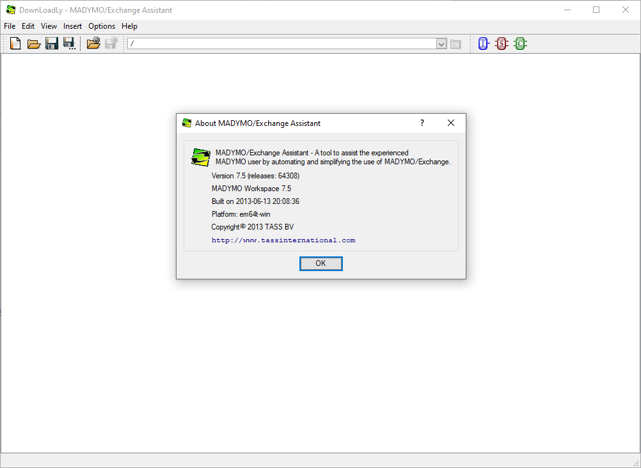The image size is (641, 468).
Task: Save the current document using toolbar
Action: tap(52, 43)
